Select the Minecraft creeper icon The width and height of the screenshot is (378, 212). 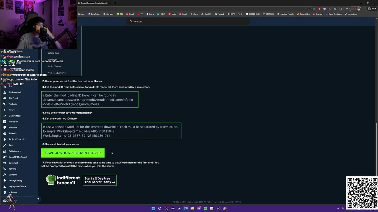click(5, 122)
